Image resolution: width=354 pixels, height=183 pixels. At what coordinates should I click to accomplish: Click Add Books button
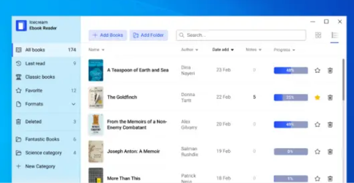[108, 35]
